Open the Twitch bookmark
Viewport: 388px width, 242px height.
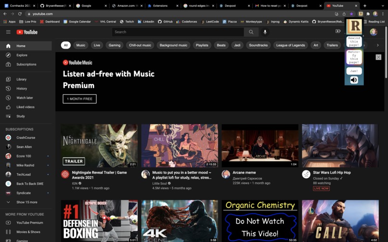[x=127, y=22]
